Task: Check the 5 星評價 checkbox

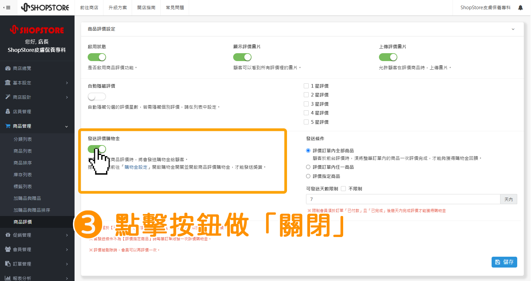Action: [306, 122]
